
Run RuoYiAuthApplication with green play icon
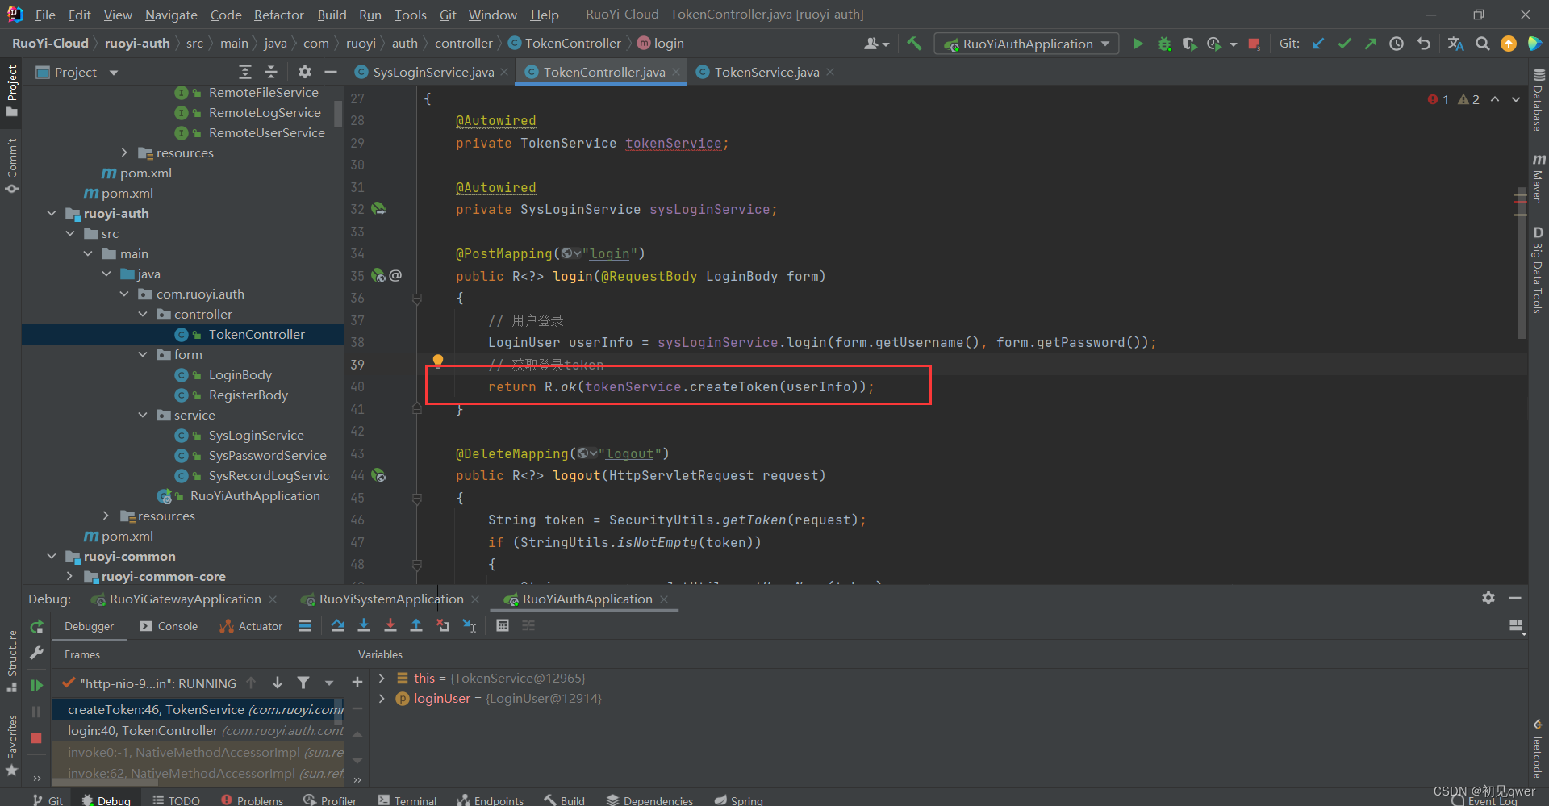point(1138,44)
